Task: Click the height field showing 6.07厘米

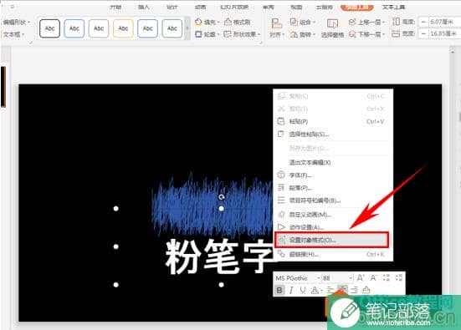Action: (444, 22)
